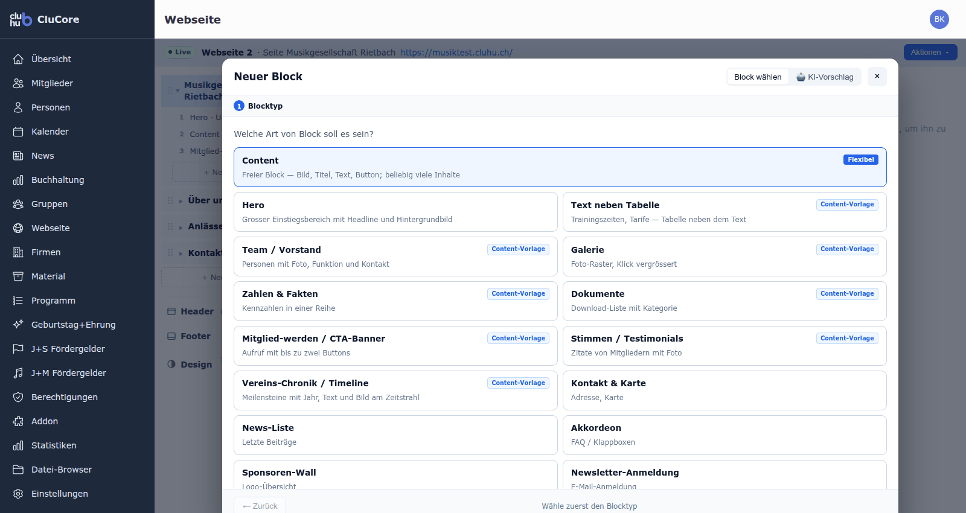Select the Galerie block type
Image resolution: width=966 pixels, height=513 pixels.
[x=724, y=256]
